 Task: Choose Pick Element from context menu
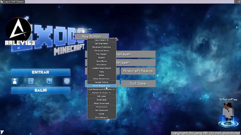tap(102, 54)
